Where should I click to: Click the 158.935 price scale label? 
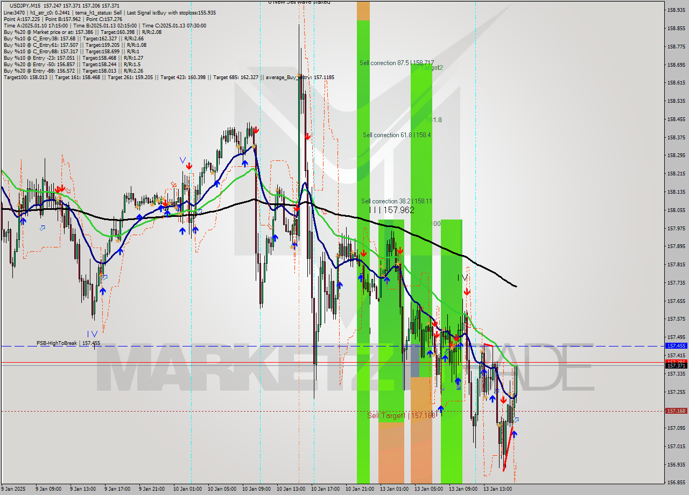[676, 10]
